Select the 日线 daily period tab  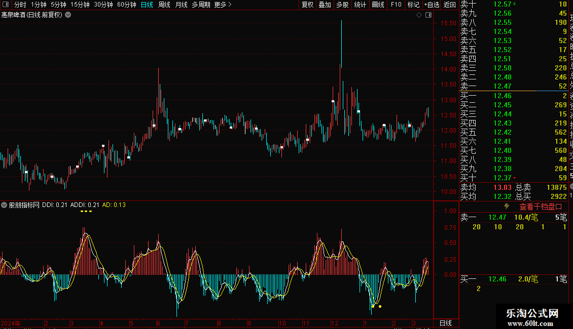tap(147, 5)
